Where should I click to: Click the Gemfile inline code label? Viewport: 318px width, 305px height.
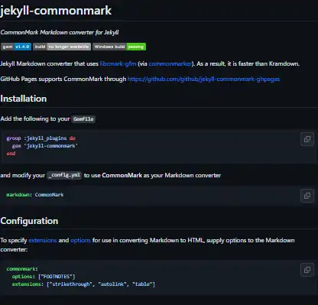[x=83, y=119]
